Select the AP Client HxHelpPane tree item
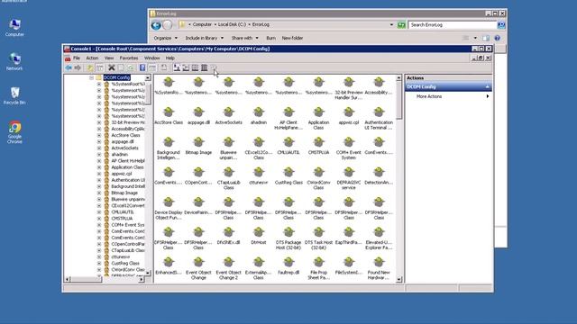577x324 pixels. click(x=128, y=161)
